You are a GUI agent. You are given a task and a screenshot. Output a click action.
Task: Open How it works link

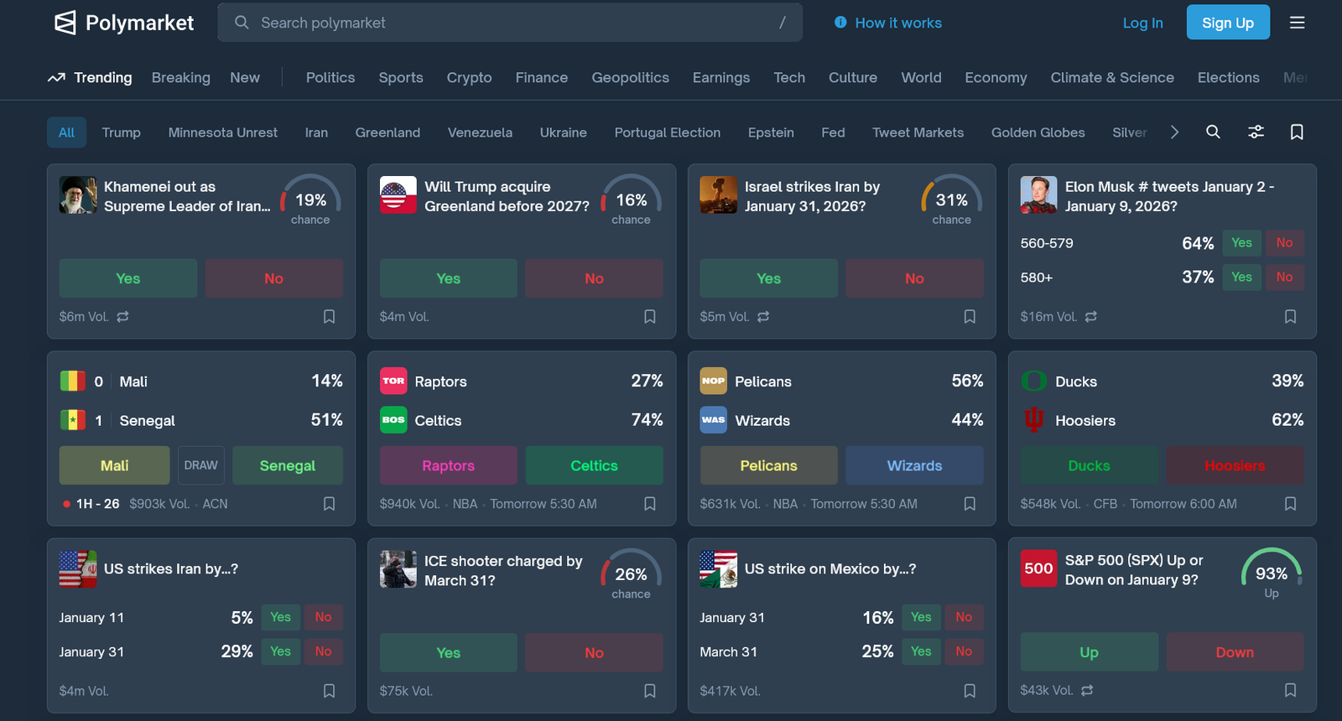point(898,23)
